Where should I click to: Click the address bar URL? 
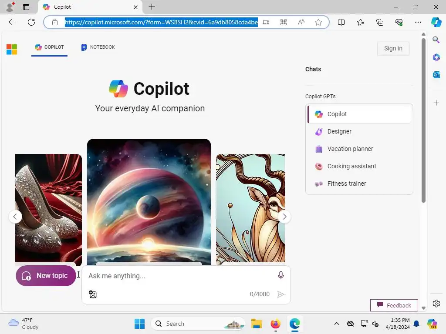point(161,22)
